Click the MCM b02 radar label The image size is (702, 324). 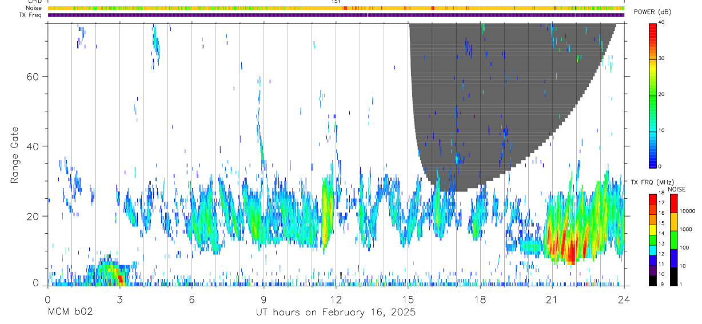(x=69, y=313)
